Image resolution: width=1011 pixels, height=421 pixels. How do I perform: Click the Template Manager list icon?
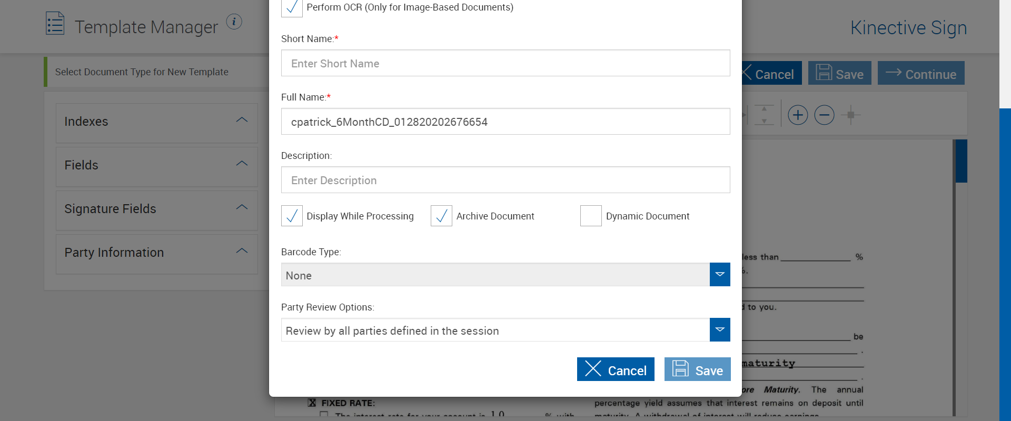pos(55,24)
